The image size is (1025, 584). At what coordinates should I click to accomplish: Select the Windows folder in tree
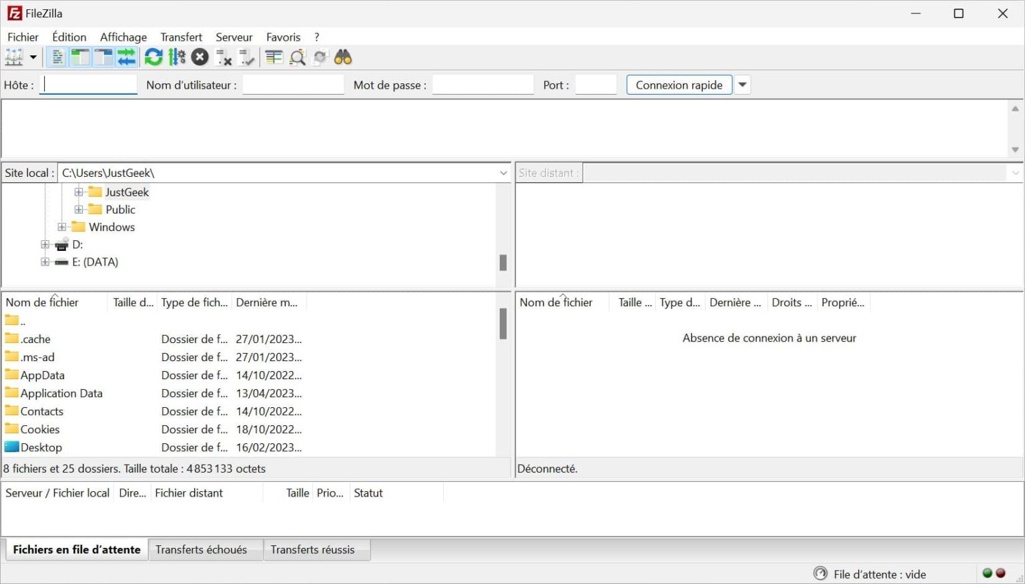(x=111, y=227)
